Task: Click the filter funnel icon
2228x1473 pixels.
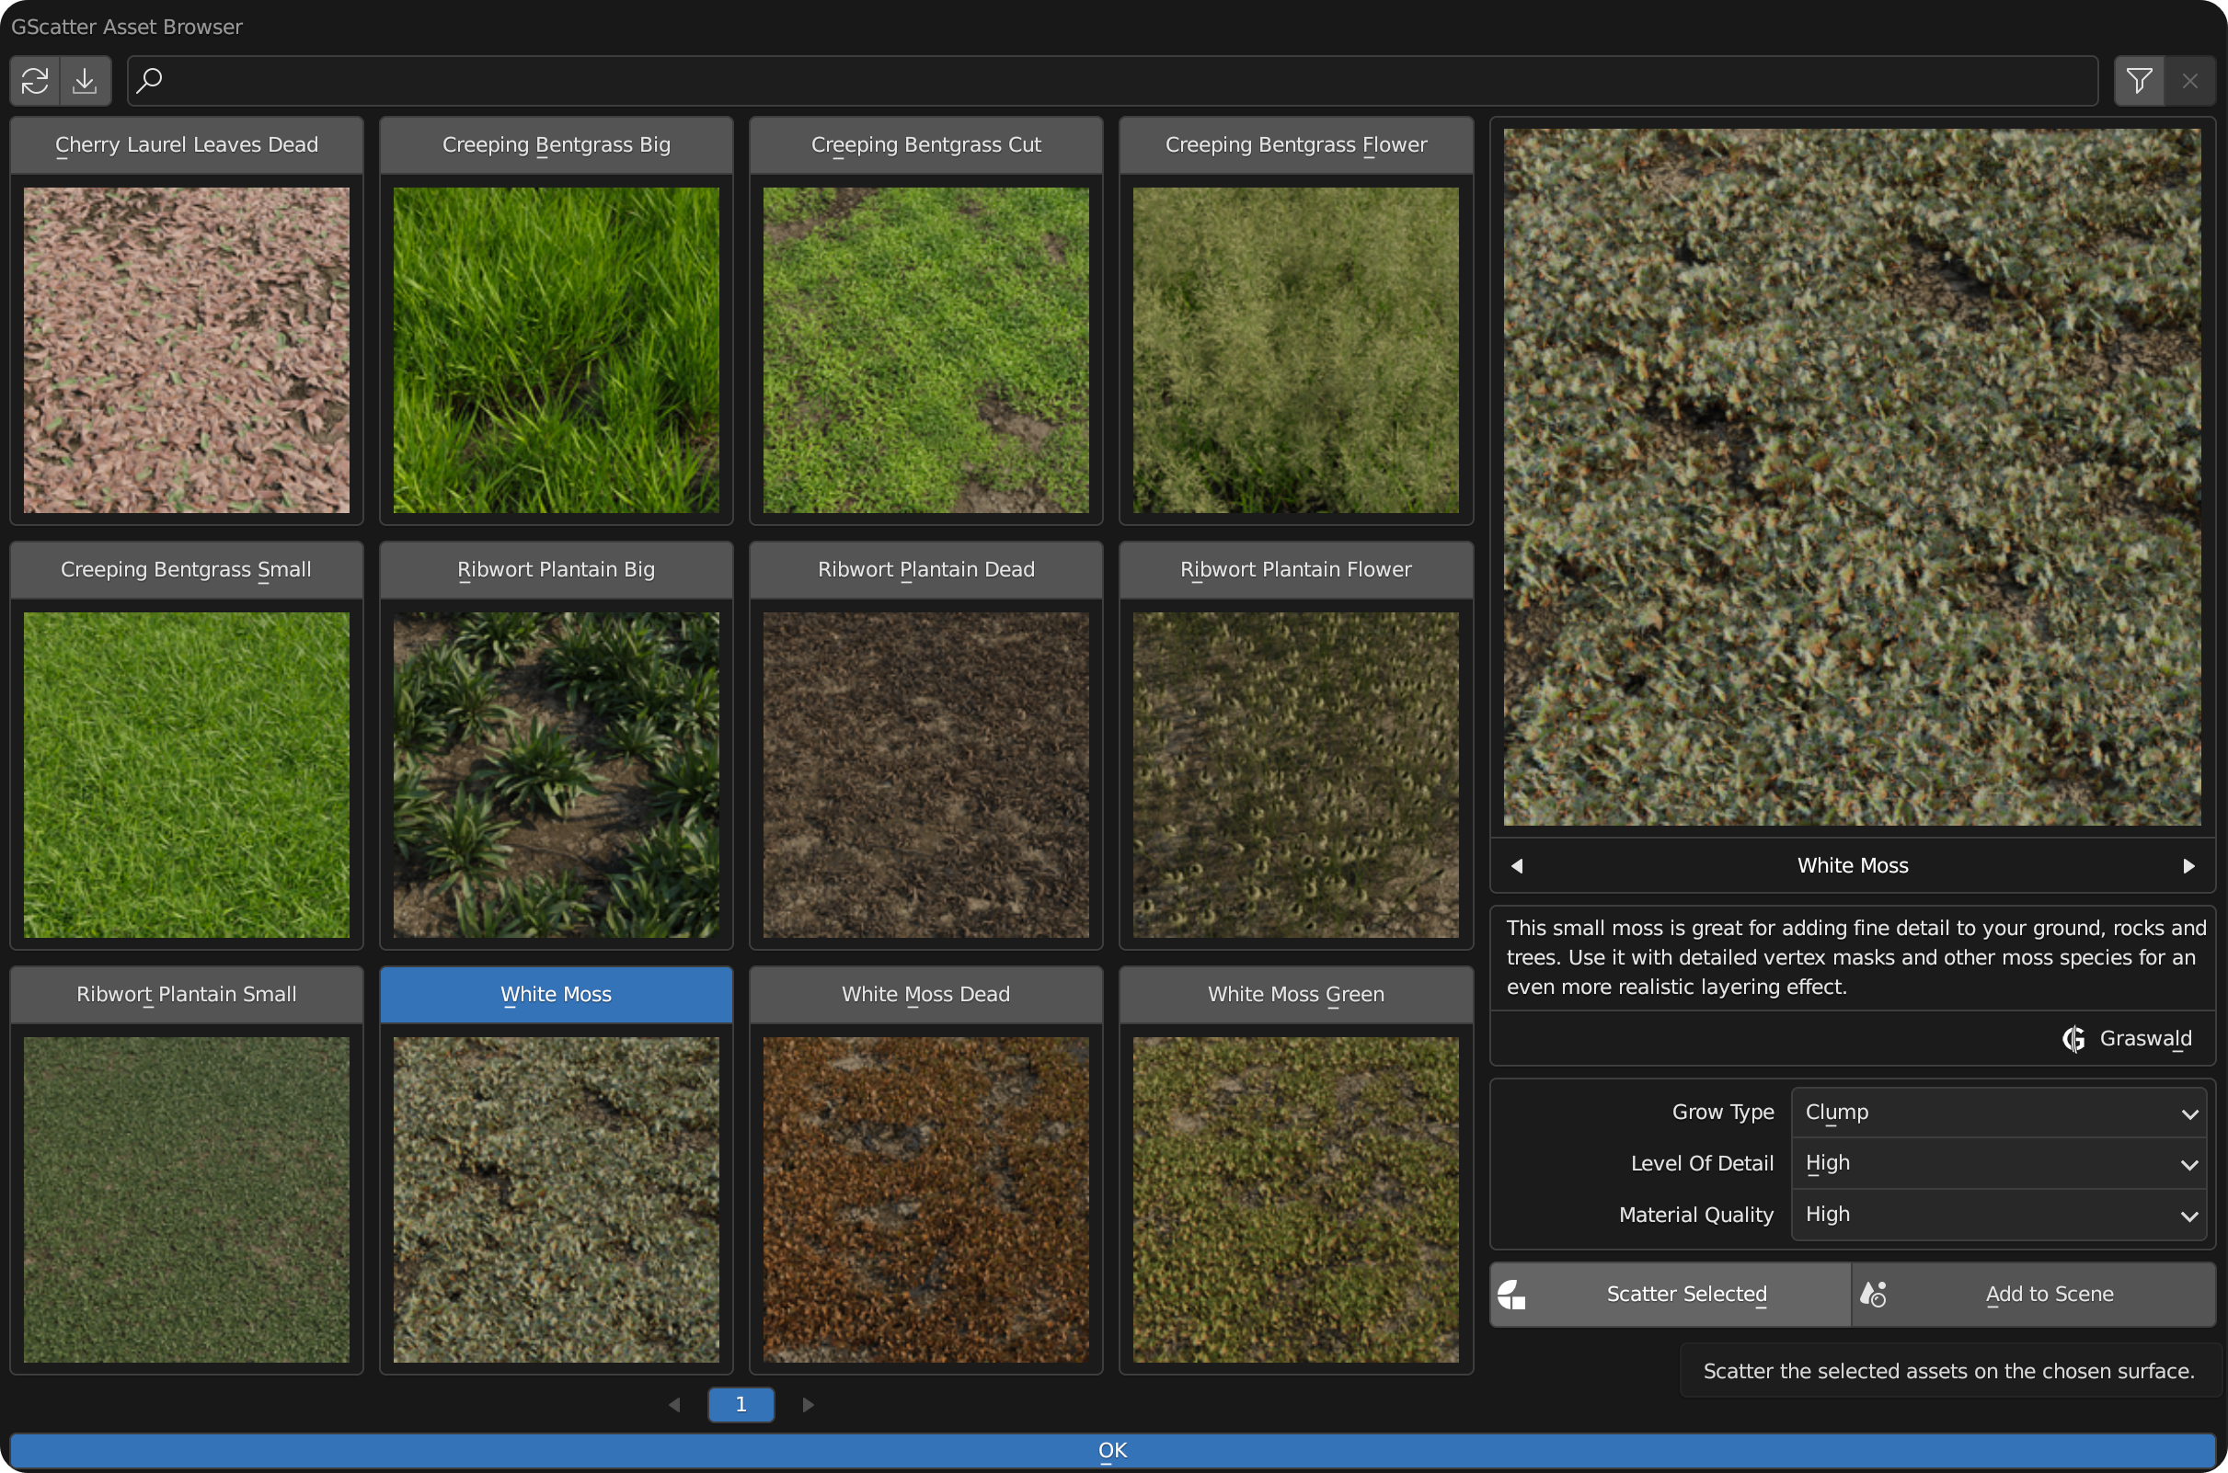Action: click(2139, 81)
